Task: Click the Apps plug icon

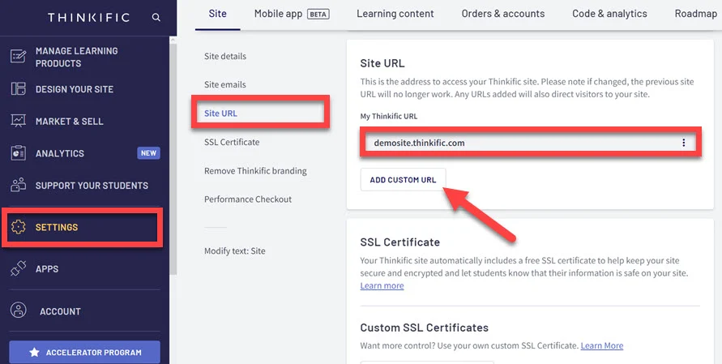Action: [18, 269]
